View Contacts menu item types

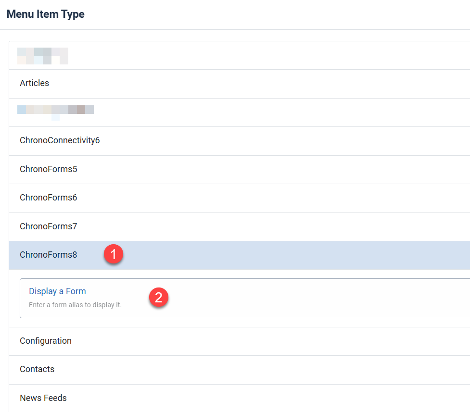pos(37,369)
